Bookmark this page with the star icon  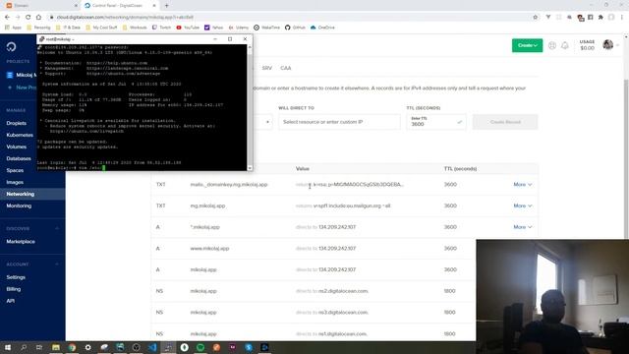coord(535,18)
